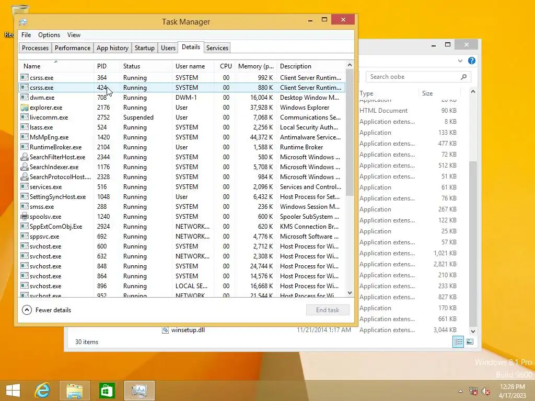
Task: Click the explorer.exe process icon
Action: pyautogui.click(x=25, y=108)
